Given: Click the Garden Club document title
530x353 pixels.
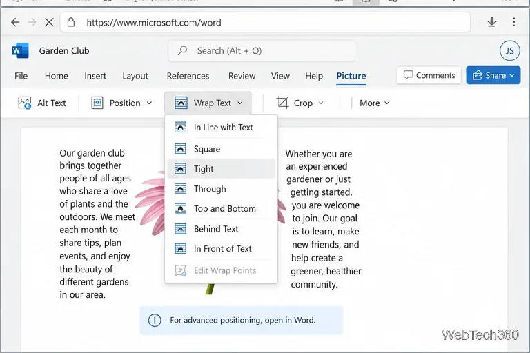Looking at the screenshot, I should [64, 50].
